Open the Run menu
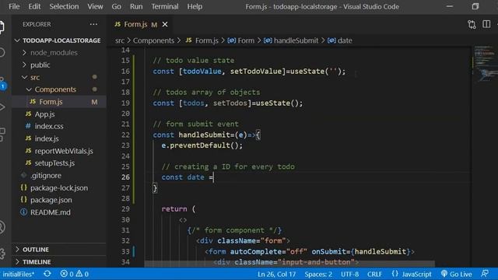This screenshot has height=280, width=498. (x=136, y=6)
